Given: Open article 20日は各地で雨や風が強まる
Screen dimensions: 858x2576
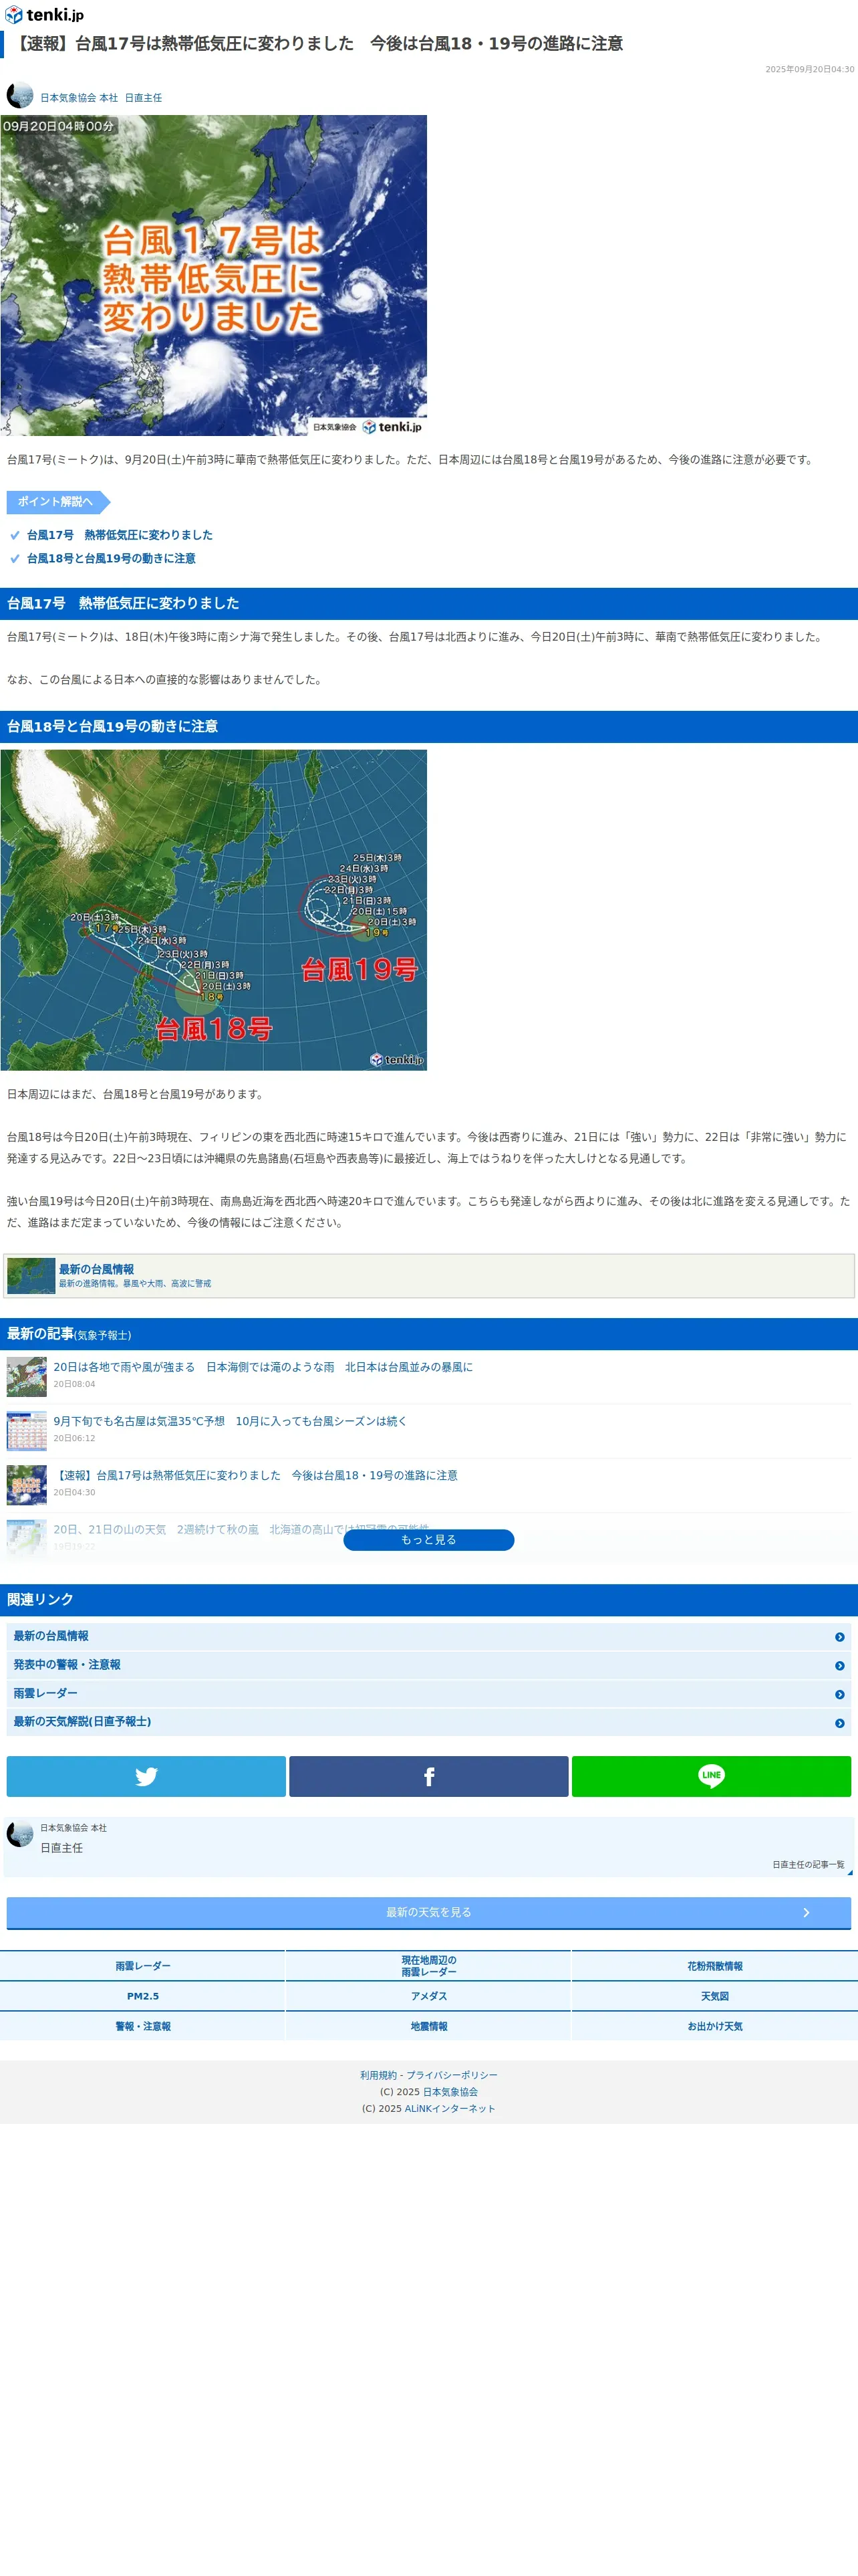Looking at the screenshot, I should tap(263, 1367).
